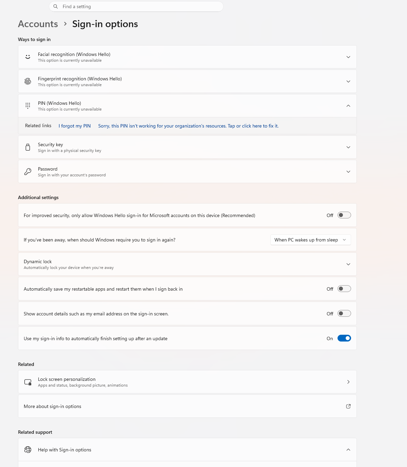Expand the Dynamic lock section

tap(348, 264)
